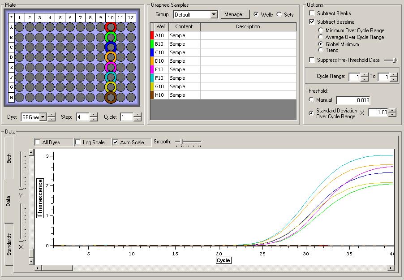Select plate column 1 header
The width and height of the screenshot is (404, 280).
[19, 17]
